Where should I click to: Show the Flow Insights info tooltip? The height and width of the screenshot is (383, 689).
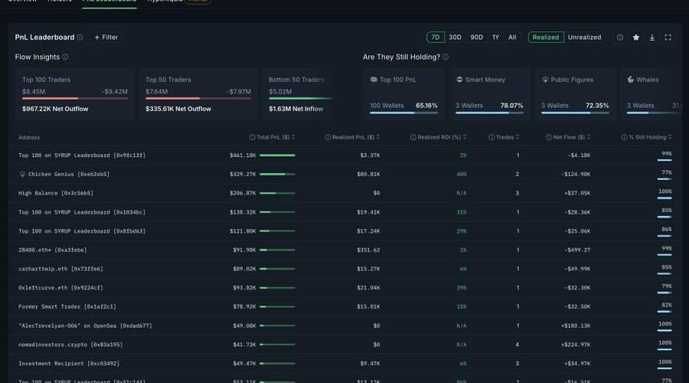pyautogui.click(x=65, y=57)
